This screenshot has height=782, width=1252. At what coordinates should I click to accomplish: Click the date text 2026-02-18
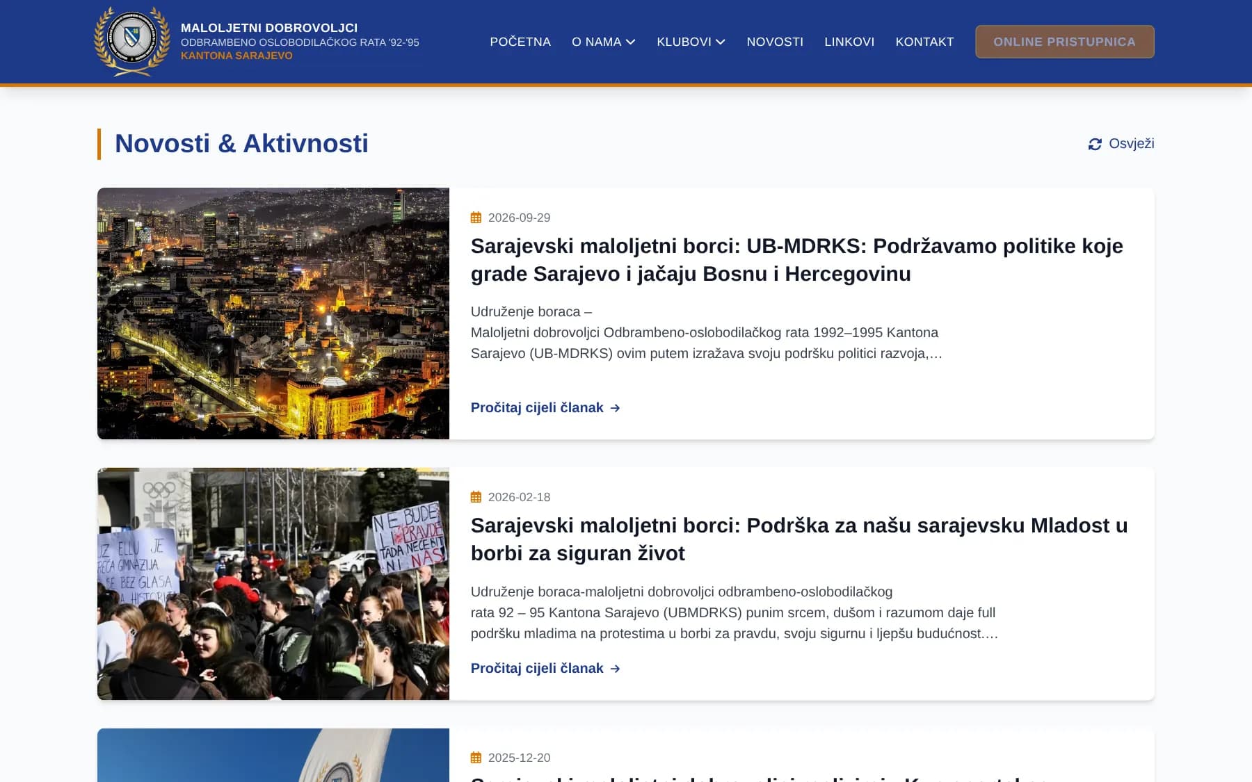(519, 497)
